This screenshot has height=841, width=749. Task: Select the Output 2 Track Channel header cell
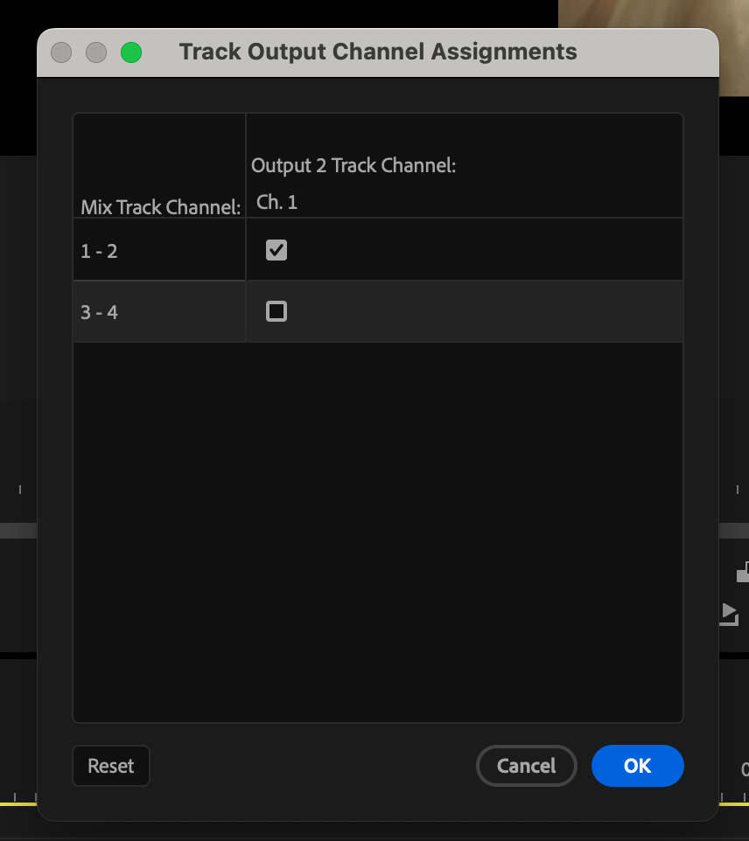pyautogui.click(x=353, y=164)
